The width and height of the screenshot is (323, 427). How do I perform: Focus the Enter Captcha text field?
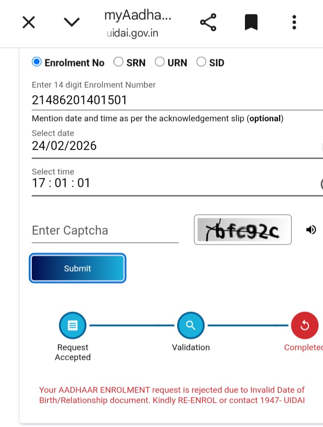click(x=105, y=231)
